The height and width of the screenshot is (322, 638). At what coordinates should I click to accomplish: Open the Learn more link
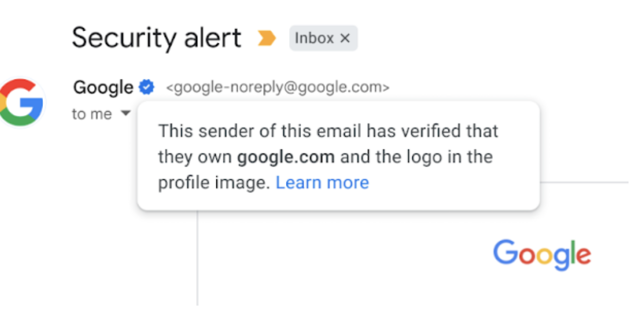[322, 183]
